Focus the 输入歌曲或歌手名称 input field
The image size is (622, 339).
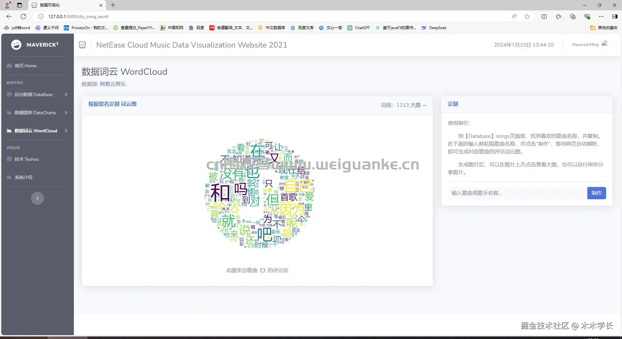(x=517, y=193)
